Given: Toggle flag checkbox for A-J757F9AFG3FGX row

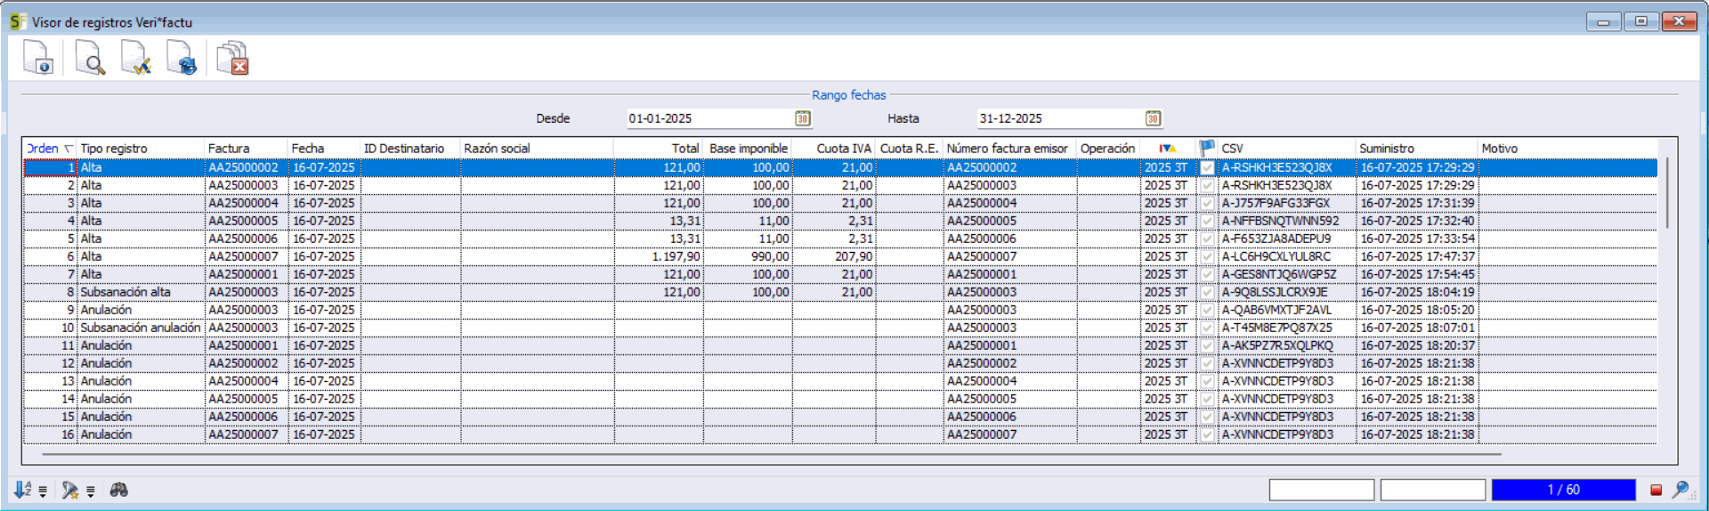Looking at the screenshot, I should (1207, 203).
